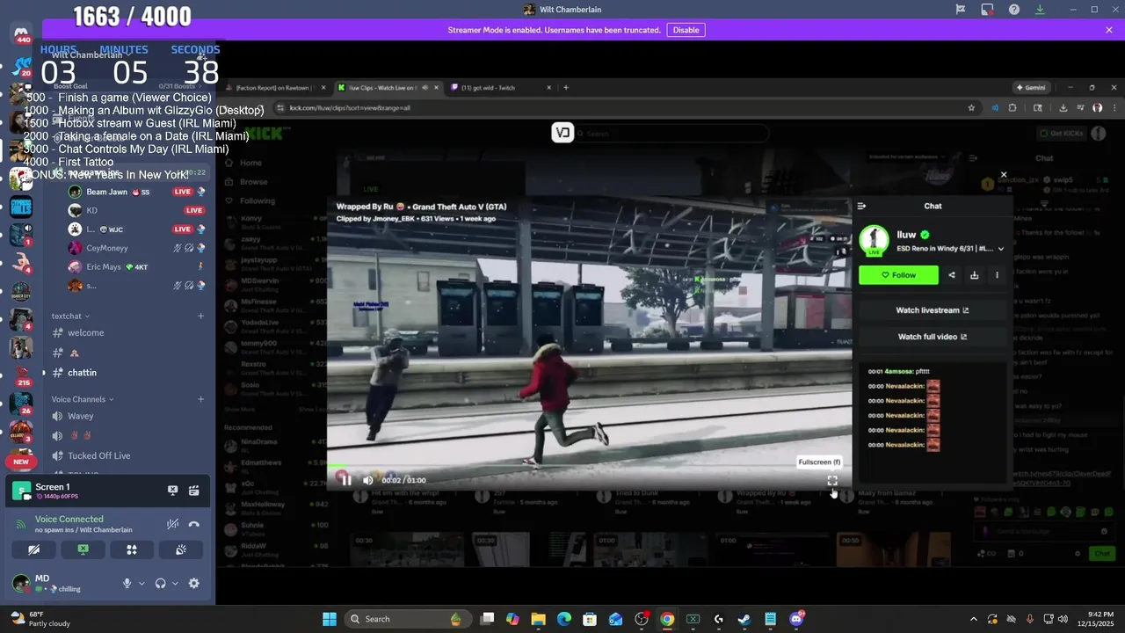Add channel to Voice Channels category

point(200,399)
